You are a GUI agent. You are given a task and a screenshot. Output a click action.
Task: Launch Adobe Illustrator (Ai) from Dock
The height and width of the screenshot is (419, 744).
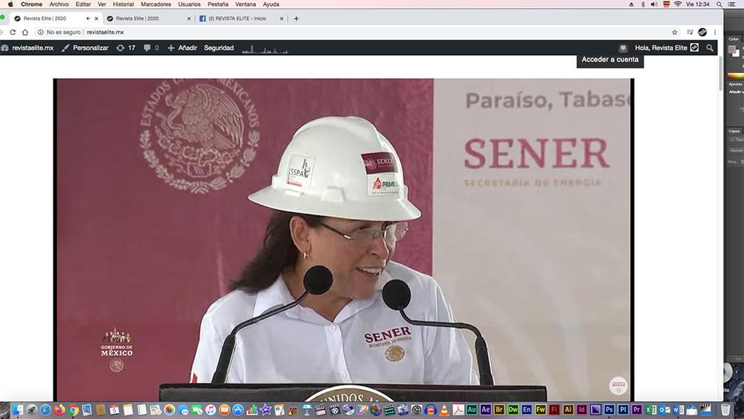[568, 409]
